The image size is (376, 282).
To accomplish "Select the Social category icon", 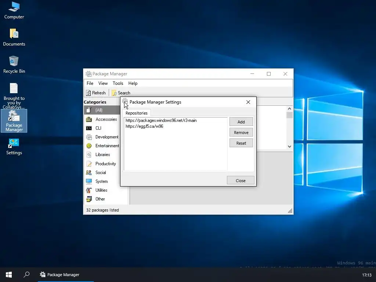I will 89,173.
